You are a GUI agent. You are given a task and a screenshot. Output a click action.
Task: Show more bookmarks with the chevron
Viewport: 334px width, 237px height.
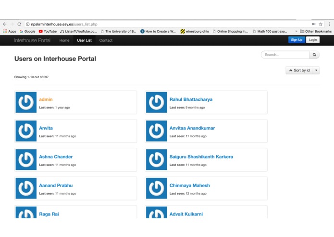(296, 31)
